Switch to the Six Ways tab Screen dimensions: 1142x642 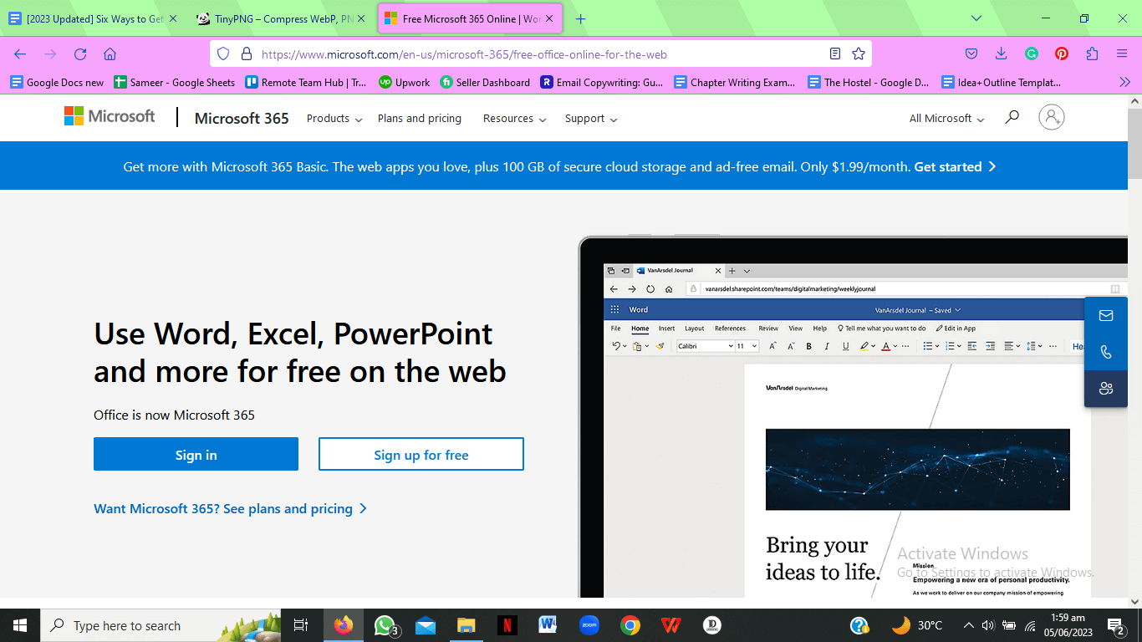point(93,18)
